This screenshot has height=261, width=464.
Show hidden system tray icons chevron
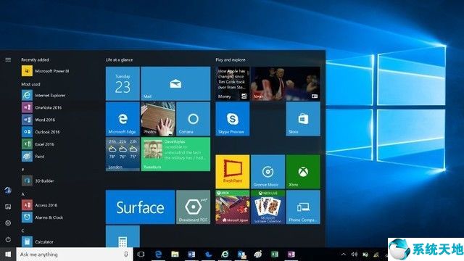[x=343, y=254]
